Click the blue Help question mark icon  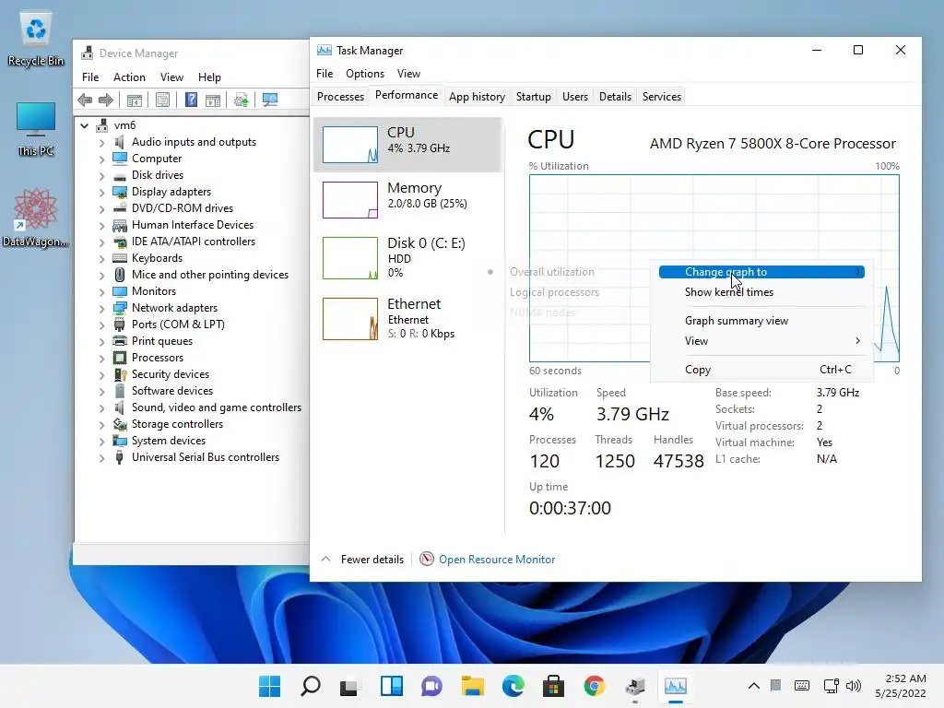(191, 100)
